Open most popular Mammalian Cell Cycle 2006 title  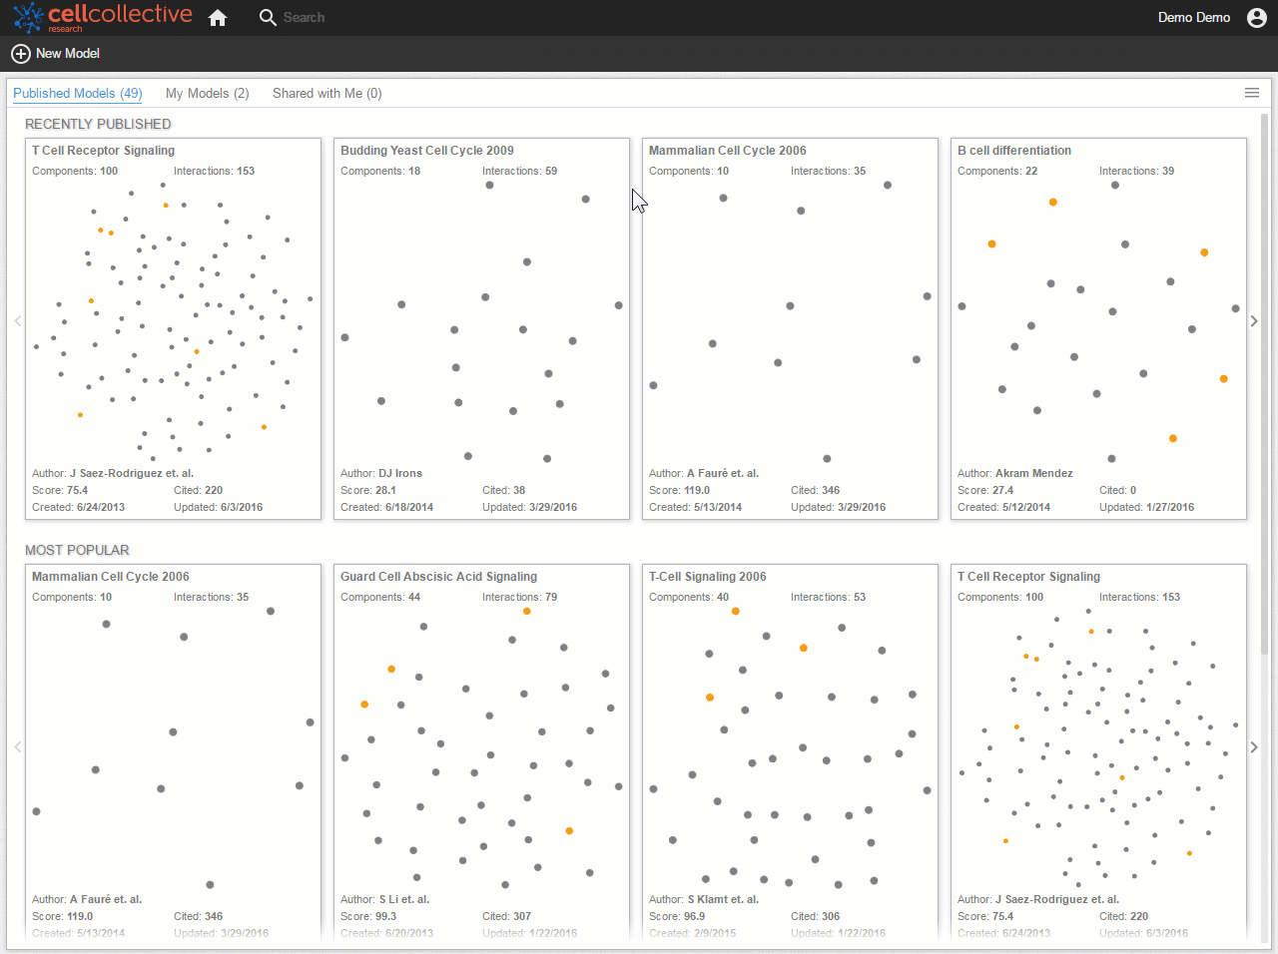point(110,577)
